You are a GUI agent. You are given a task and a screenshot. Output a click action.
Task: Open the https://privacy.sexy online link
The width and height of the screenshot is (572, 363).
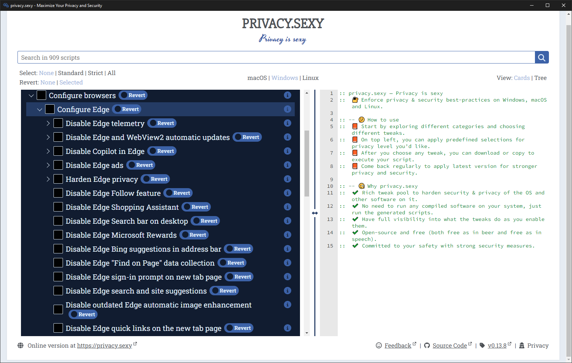click(x=105, y=346)
